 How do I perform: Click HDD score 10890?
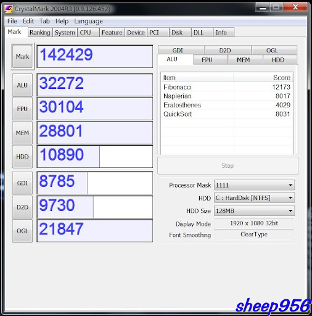95,157
